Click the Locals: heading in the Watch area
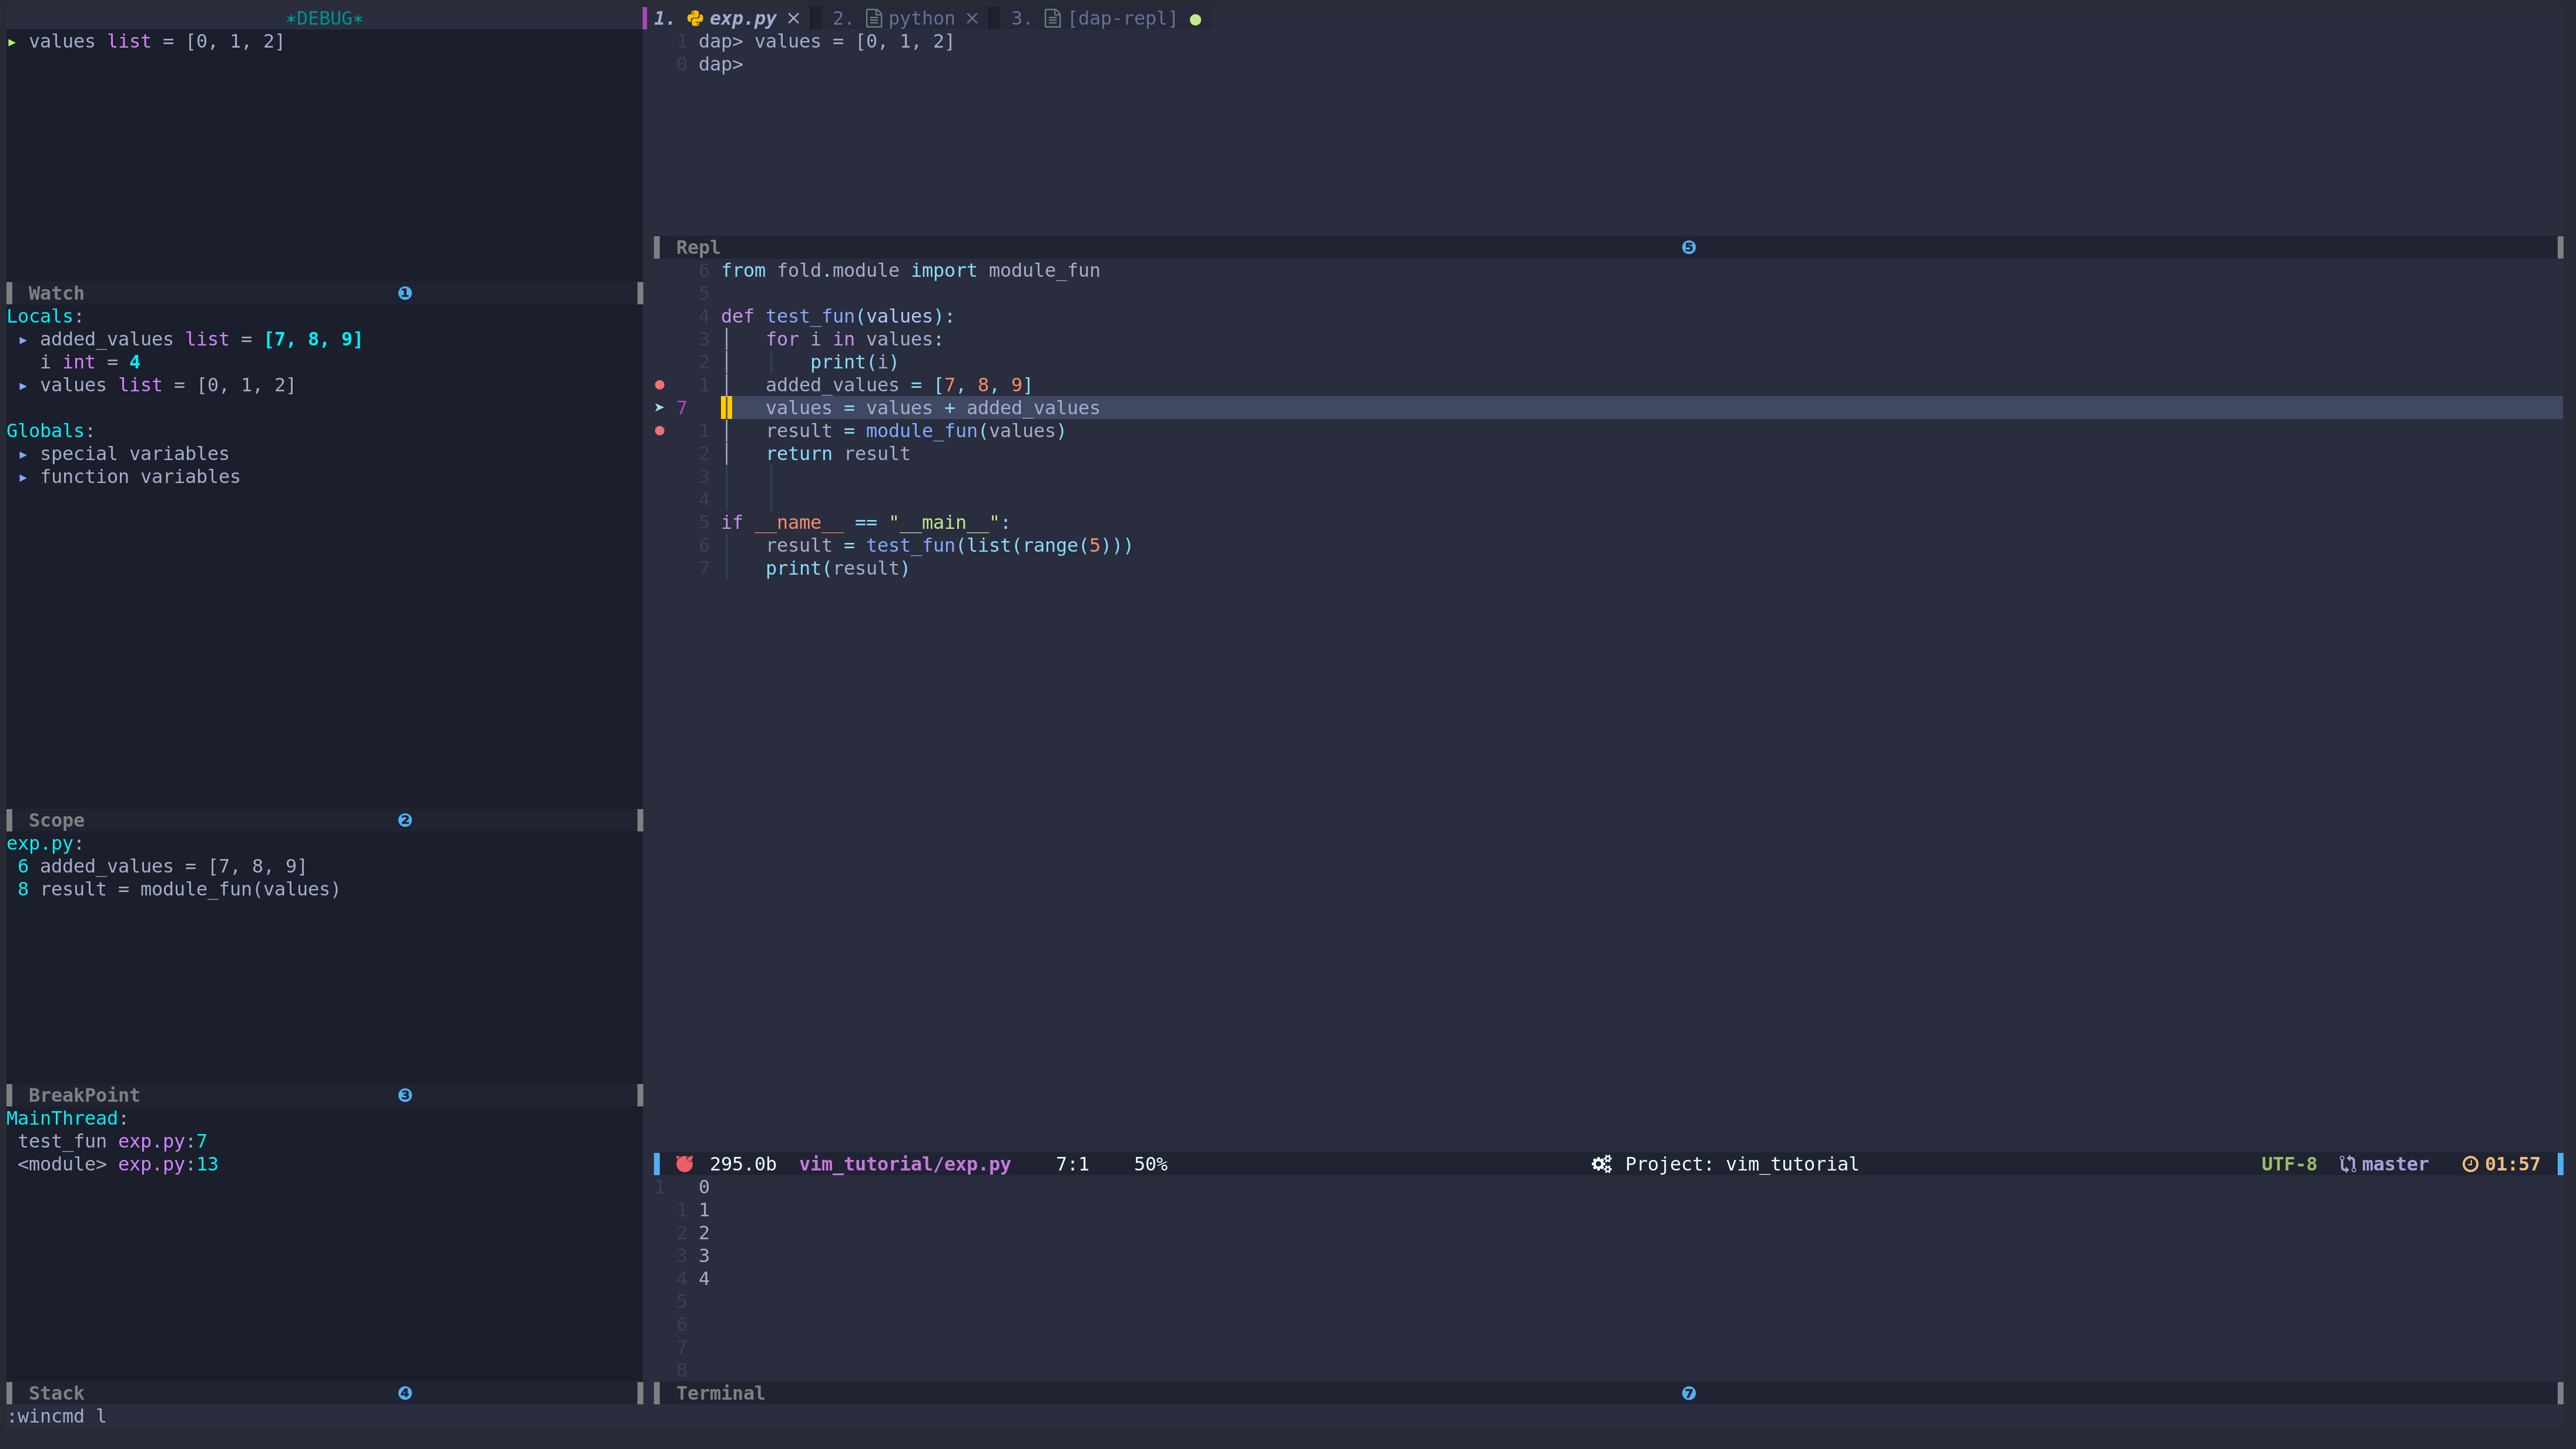This screenshot has height=1449, width=2576. [x=45, y=316]
